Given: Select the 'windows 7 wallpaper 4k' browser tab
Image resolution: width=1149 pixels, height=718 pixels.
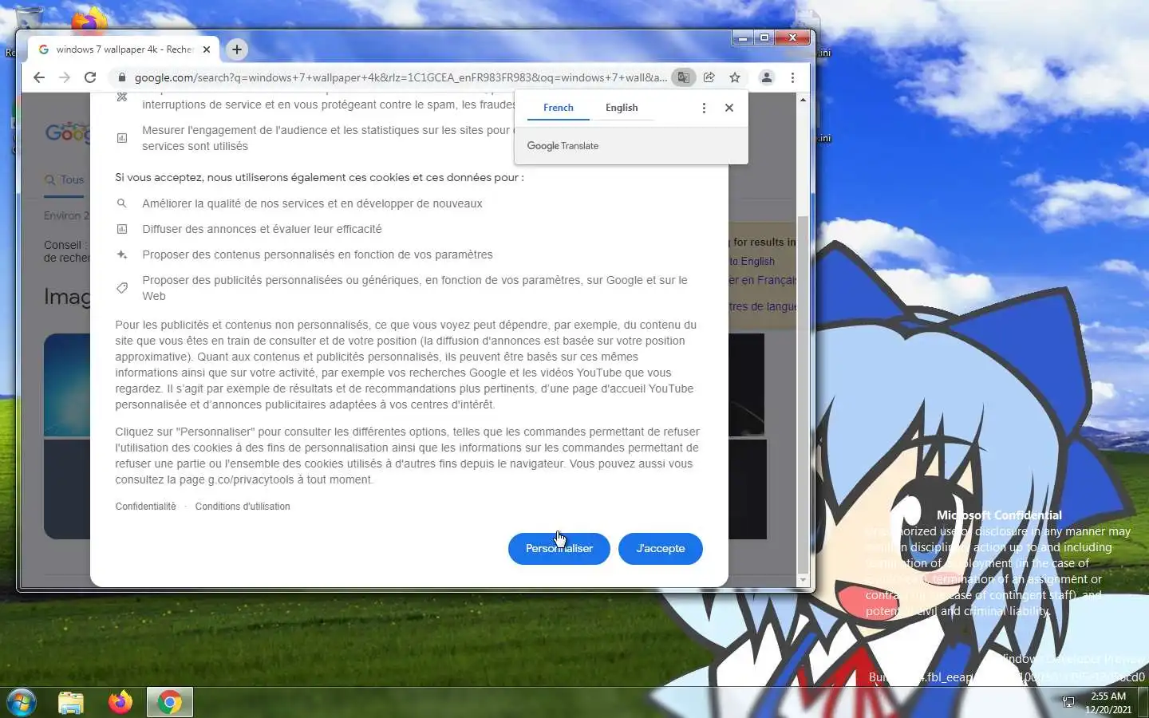Looking at the screenshot, I should [124, 49].
